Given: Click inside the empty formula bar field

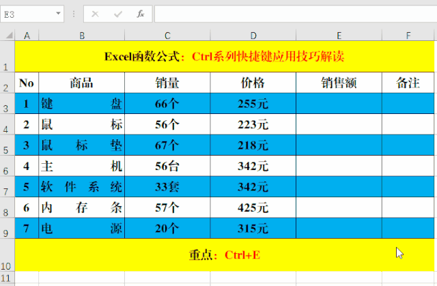Looking at the screenshot, I should point(294,14).
